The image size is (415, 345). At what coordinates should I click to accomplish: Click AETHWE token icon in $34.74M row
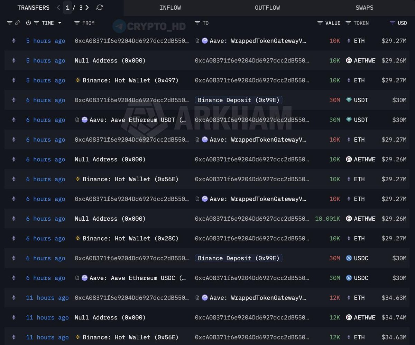[x=349, y=318]
